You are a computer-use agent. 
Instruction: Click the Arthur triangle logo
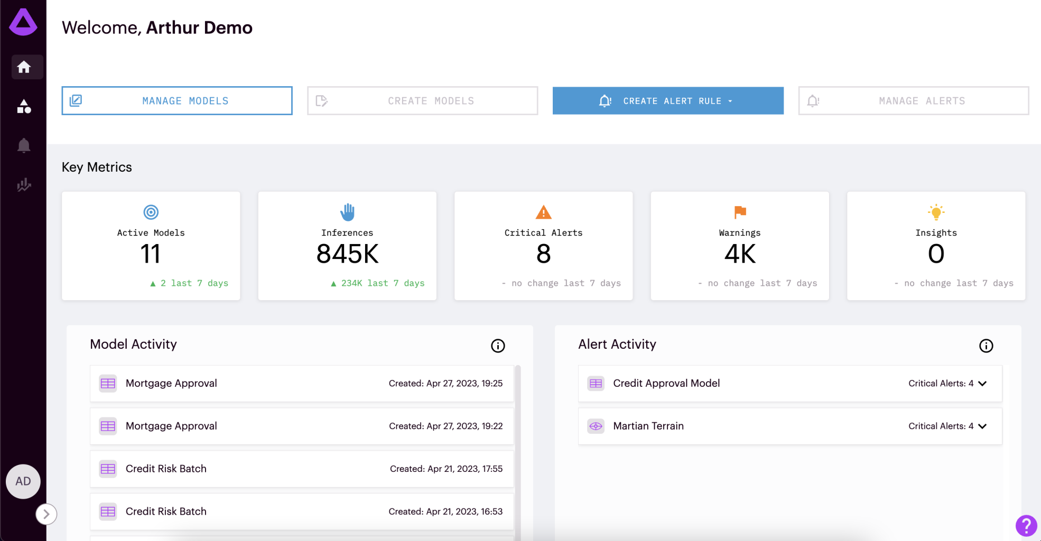(23, 22)
